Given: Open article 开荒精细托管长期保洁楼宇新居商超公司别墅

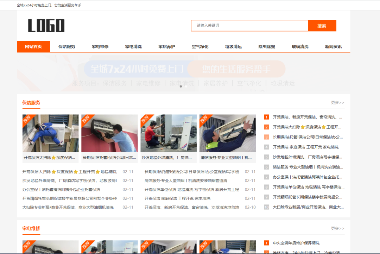Looking at the screenshot, I should [70, 198].
